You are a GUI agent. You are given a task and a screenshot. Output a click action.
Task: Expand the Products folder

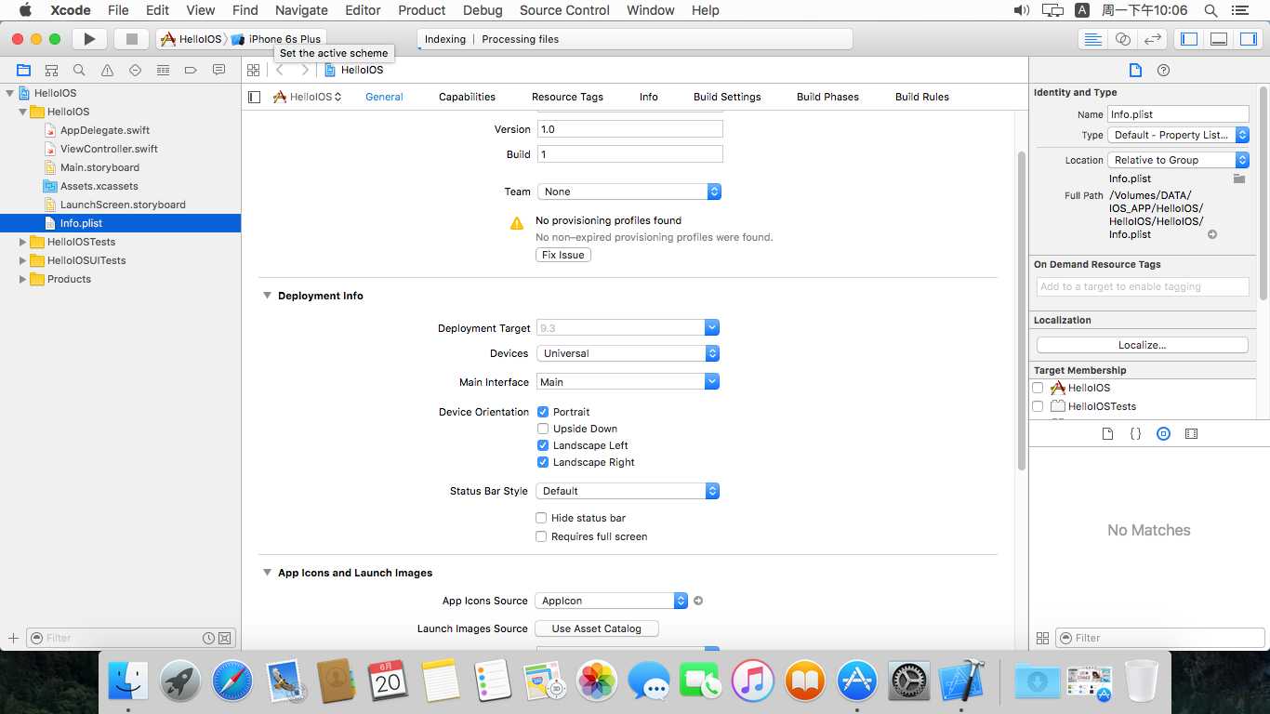pos(23,279)
